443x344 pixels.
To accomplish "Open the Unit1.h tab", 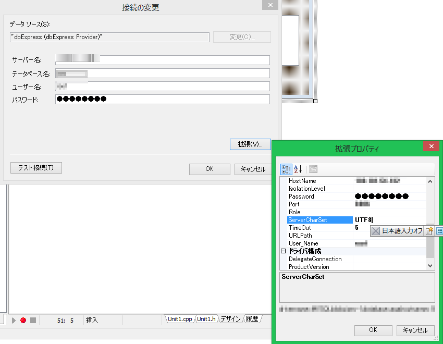I will [206, 319].
